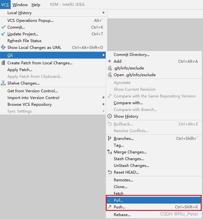The height and width of the screenshot is (219, 203).
Task: Click the green checkmark icon beside Commit
Action: pyautogui.click(x=3, y=27)
